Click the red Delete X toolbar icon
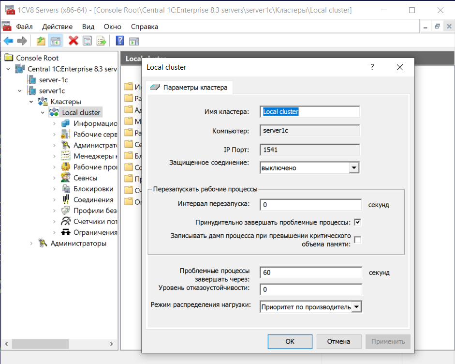This screenshot has height=364, width=455. point(73,41)
